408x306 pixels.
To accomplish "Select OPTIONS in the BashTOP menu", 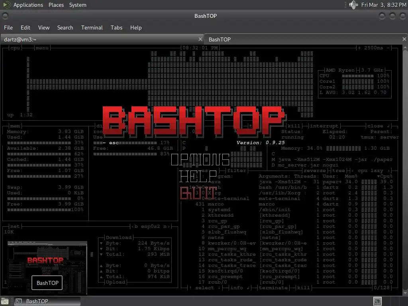I will point(200,159).
